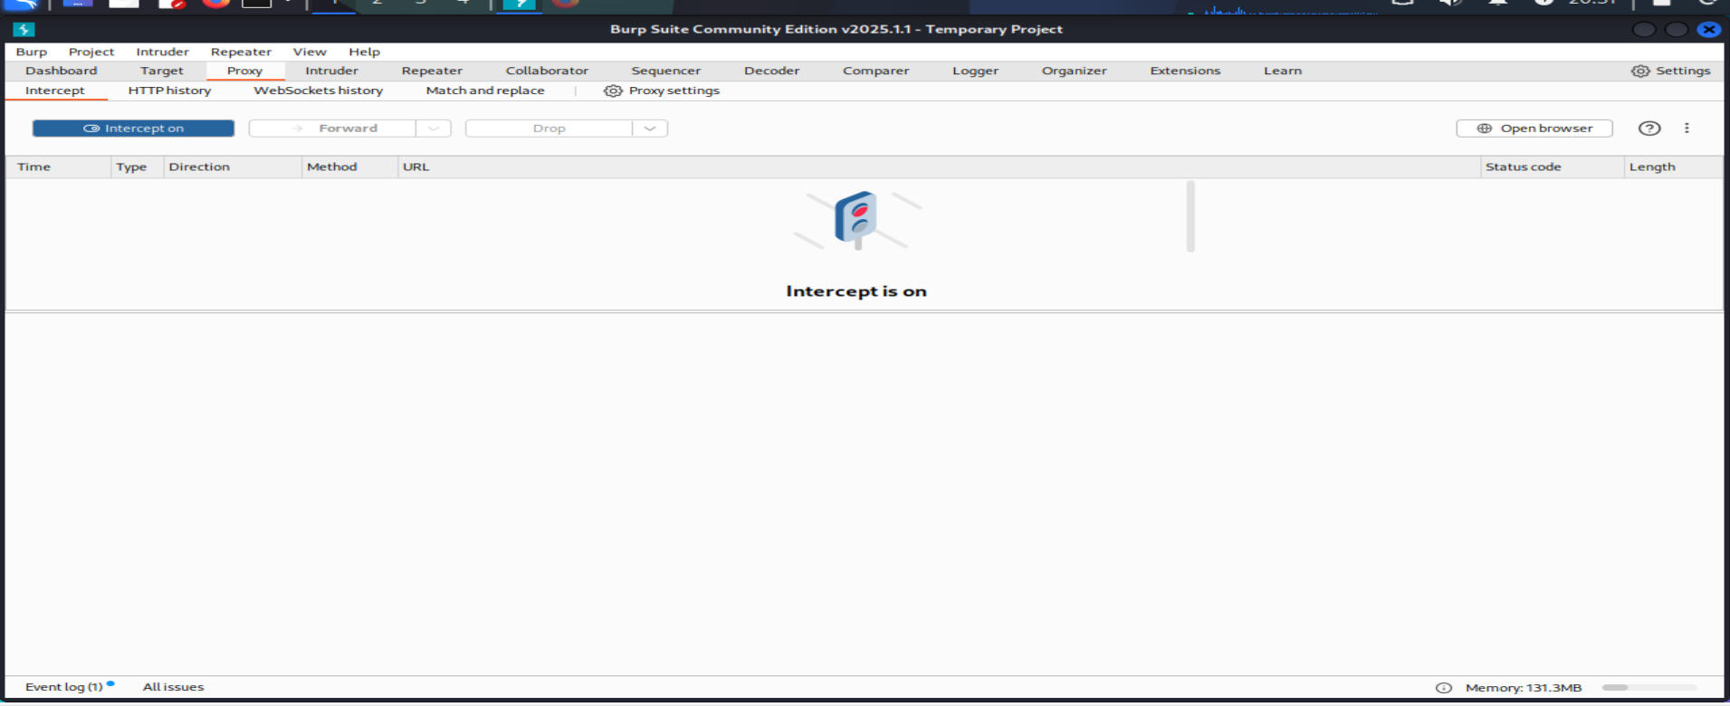This screenshot has height=706, width=1730.
Task: Expand the Drop button dropdown arrow
Action: coord(649,129)
